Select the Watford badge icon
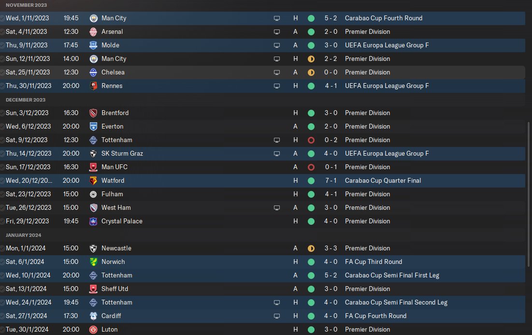The height and width of the screenshot is (335, 532). click(94, 180)
